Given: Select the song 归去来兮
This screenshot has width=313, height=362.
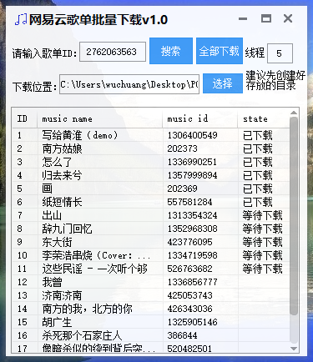Looking at the screenshot, I should click(x=62, y=175).
